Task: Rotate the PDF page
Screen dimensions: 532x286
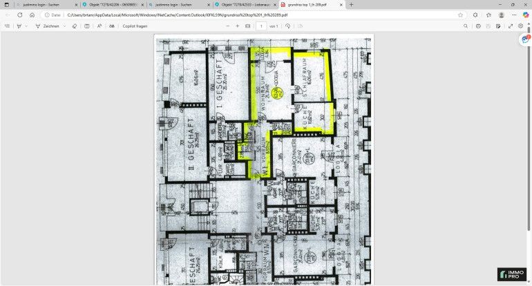Action: click(287, 26)
